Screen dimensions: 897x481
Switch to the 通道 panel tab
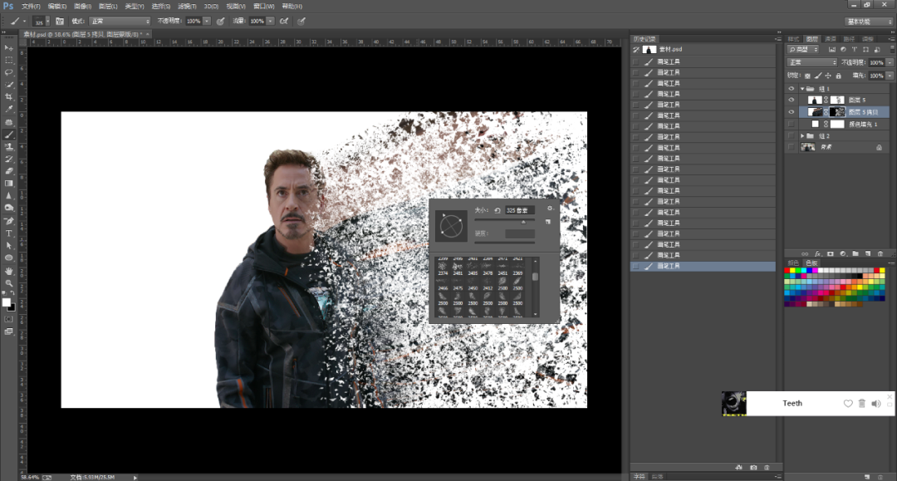[x=831, y=39]
